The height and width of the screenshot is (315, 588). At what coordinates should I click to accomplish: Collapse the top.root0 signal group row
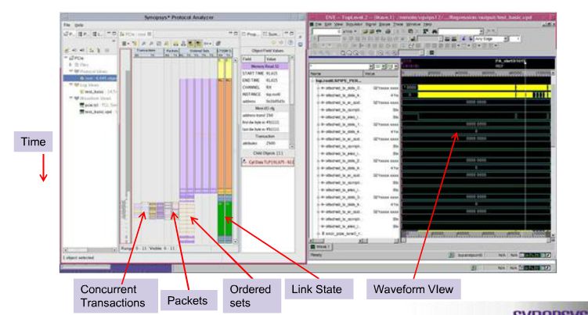(312, 81)
